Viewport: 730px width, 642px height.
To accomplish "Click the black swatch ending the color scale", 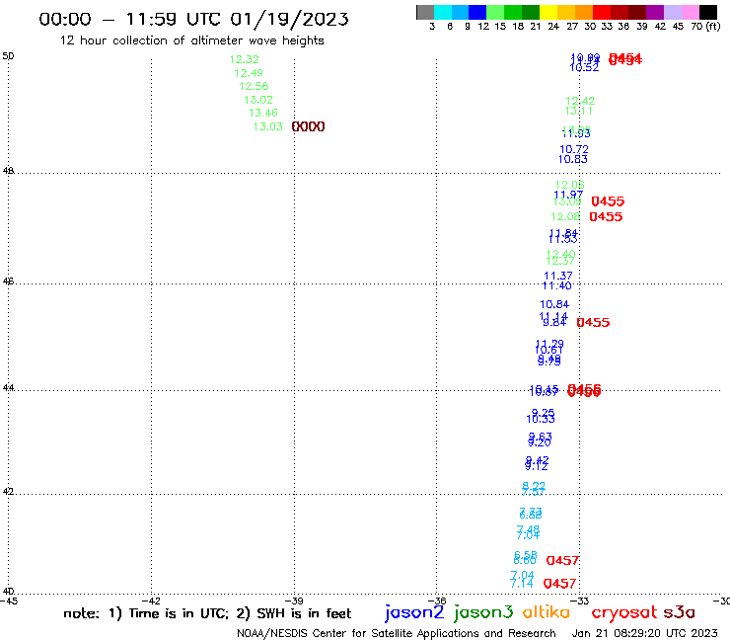I will pos(708,12).
